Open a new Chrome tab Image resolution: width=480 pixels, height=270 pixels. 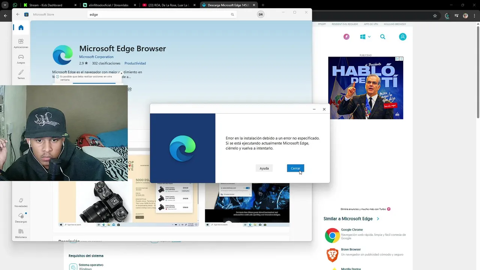coord(263,5)
